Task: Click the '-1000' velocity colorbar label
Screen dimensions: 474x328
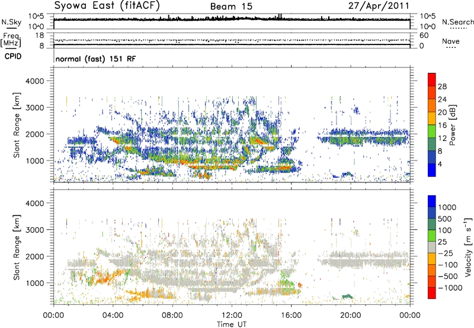Action: 450,288
